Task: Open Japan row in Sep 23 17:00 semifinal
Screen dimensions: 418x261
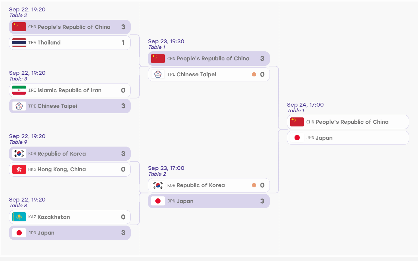Action: (x=209, y=201)
